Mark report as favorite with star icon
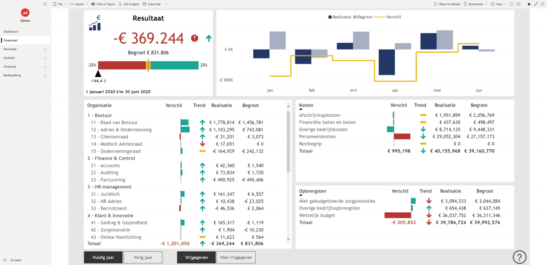The height and width of the screenshot is (265, 547). (528, 4)
